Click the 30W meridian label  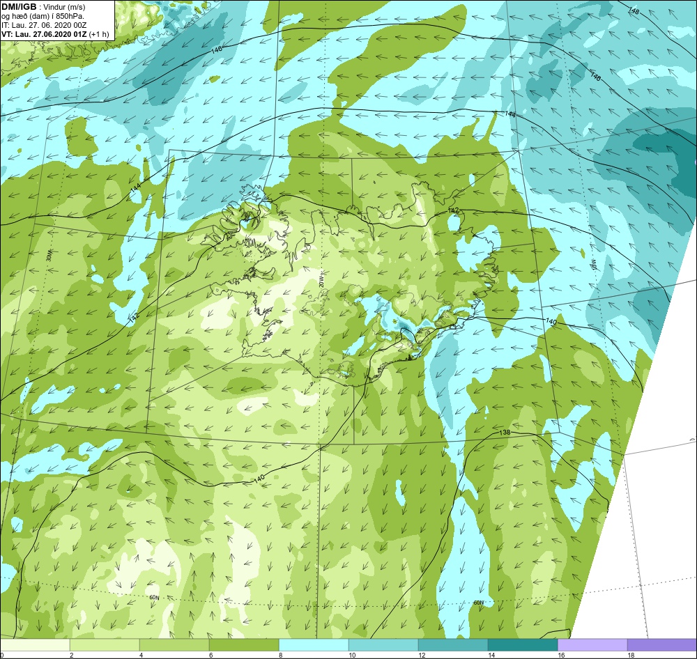(49, 256)
